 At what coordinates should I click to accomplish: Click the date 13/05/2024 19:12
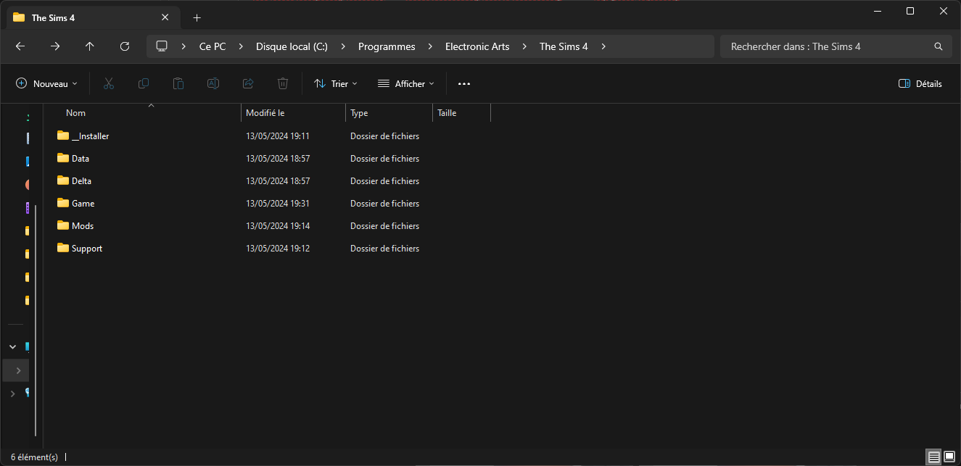point(278,249)
